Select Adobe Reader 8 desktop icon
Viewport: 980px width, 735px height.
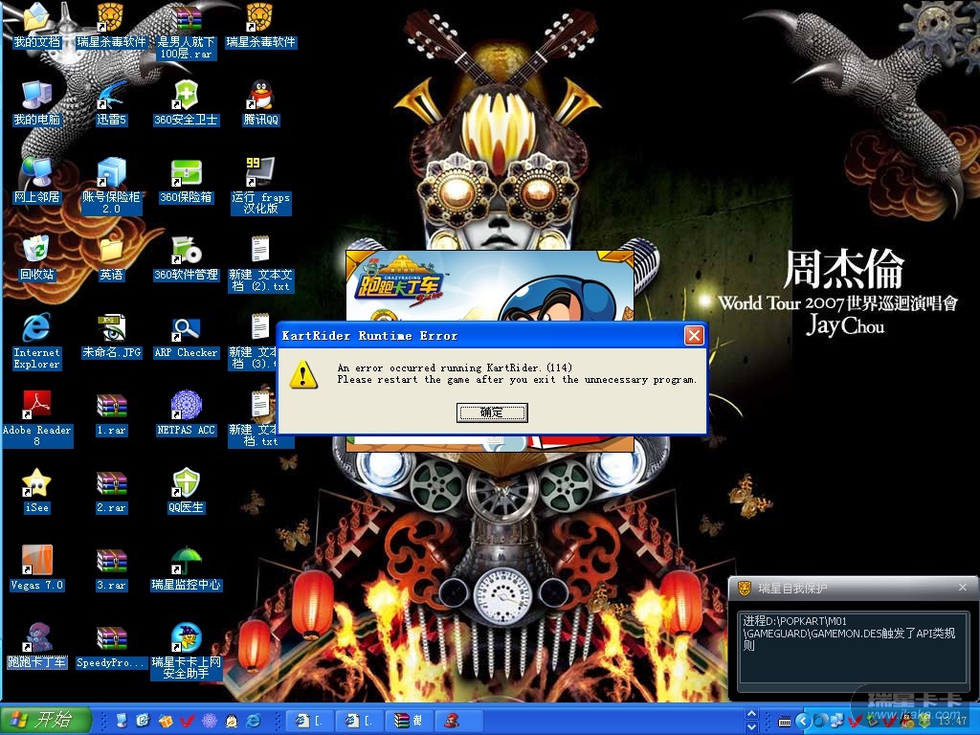(37, 419)
